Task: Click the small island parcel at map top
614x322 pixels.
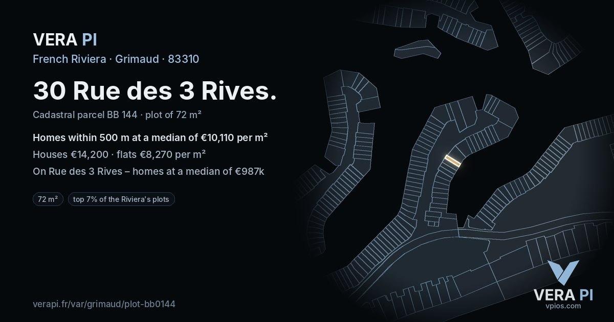Action: (x=418, y=50)
